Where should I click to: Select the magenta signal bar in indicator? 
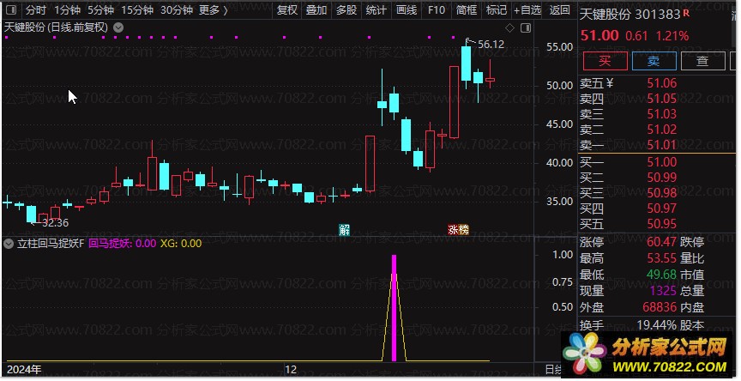pyautogui.click(x=395, y=308)
